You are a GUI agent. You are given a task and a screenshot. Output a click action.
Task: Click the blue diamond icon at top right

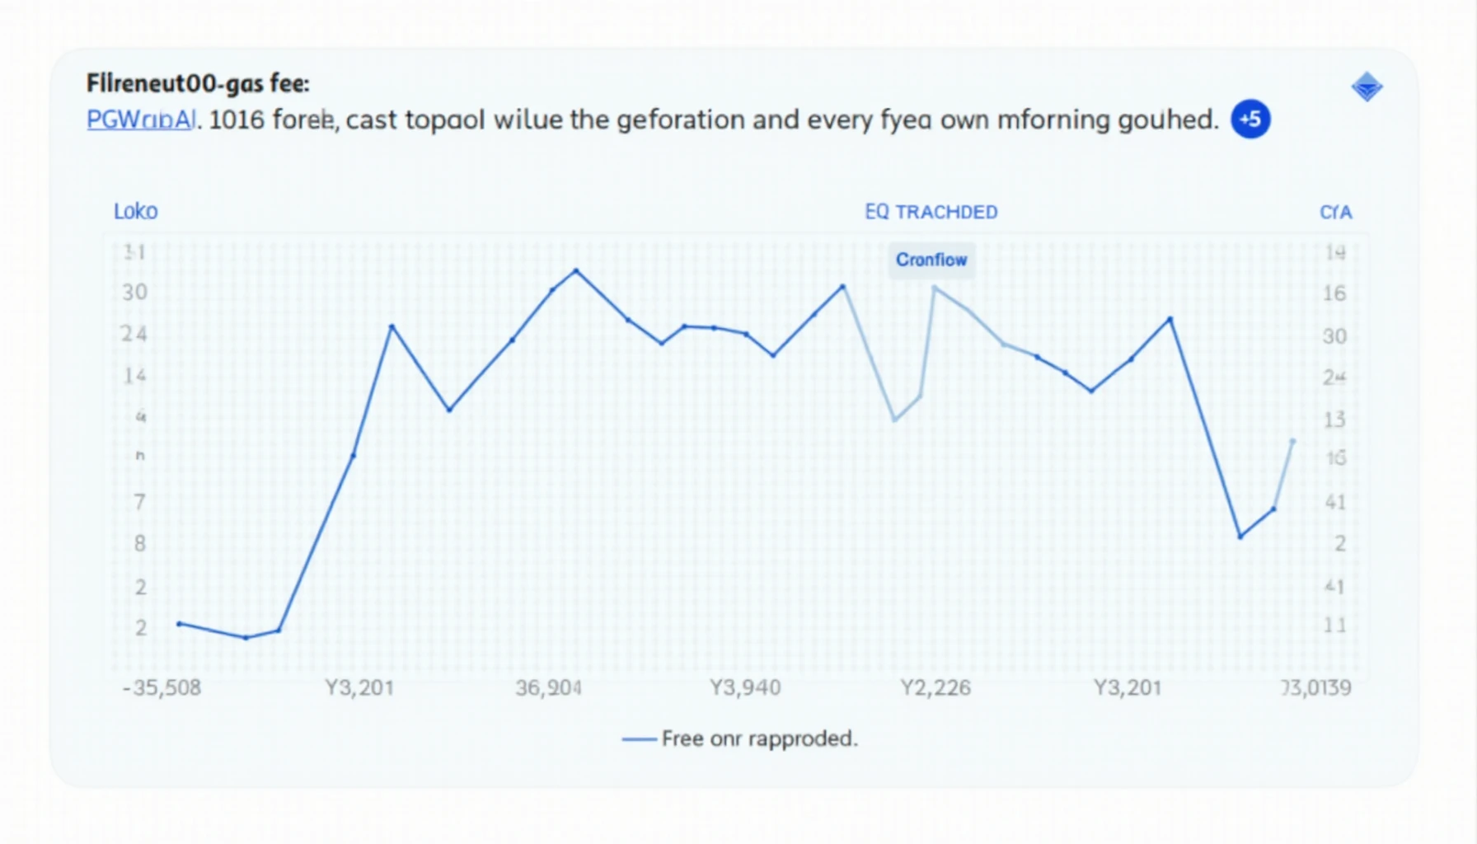pyautogui.click(x=1367, y=87)
